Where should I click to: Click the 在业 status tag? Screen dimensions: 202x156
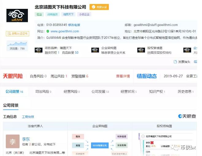pyautogui.click(x=39, y=14)
